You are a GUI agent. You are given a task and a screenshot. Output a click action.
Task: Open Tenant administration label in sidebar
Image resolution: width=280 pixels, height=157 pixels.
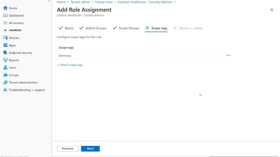tap(23, 82)
